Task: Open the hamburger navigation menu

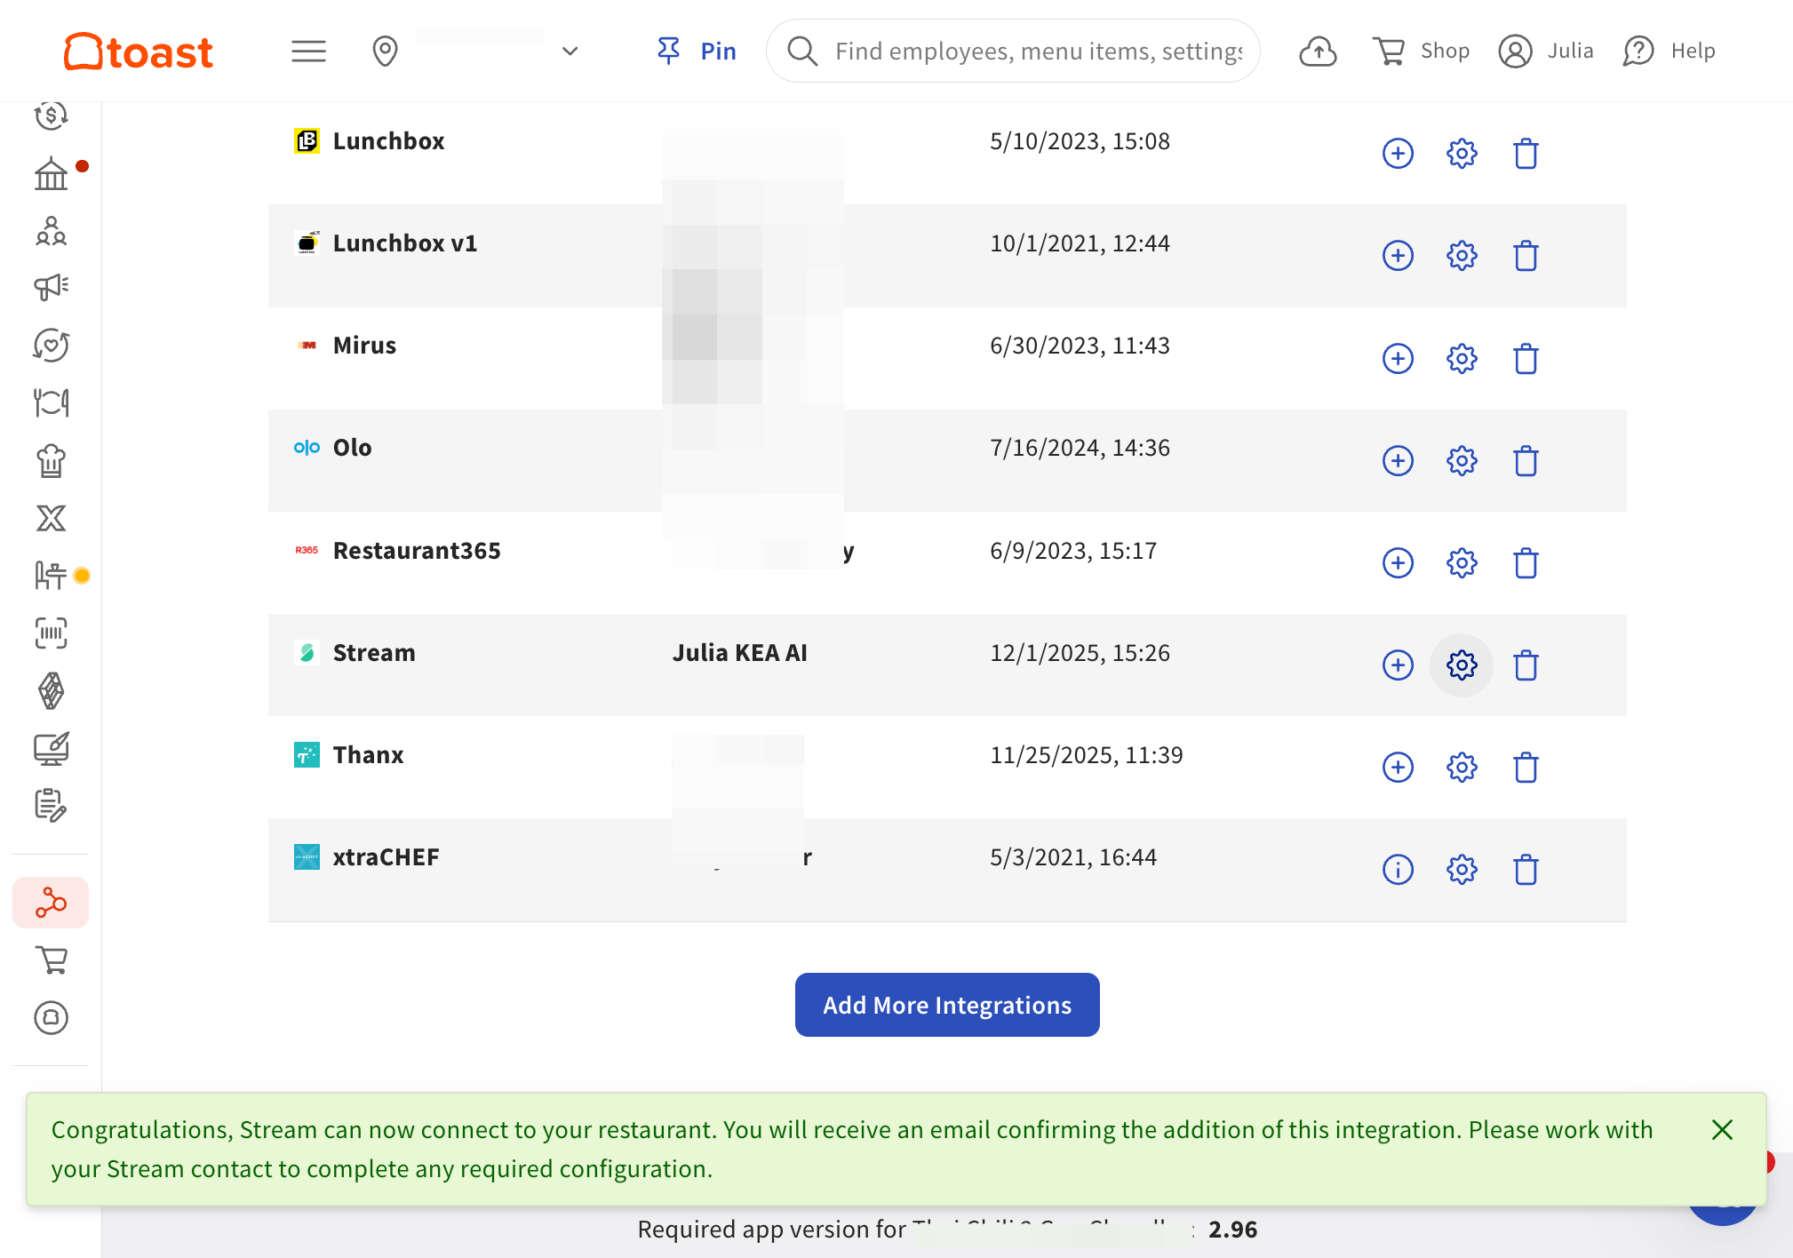Action: click(x=308, y=52)
